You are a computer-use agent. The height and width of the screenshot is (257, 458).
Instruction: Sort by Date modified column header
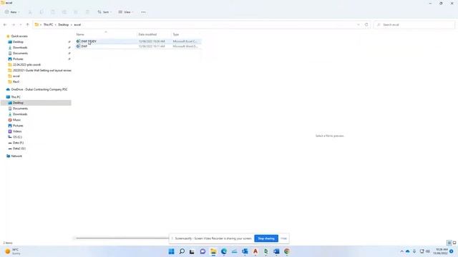(x=147, y=34)
